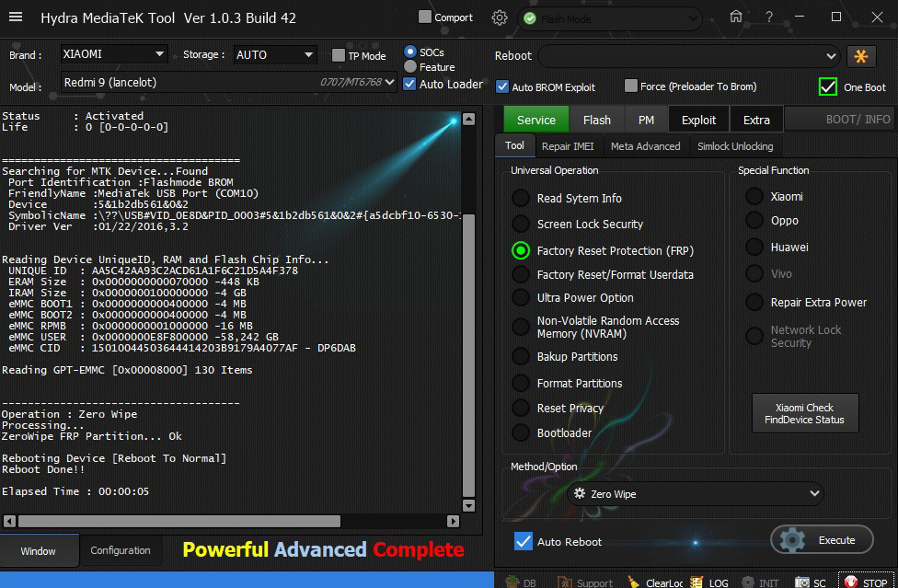Click log scrollbar up arrow
Viewport: 898px width, 588px height.
tap(468, 119)
